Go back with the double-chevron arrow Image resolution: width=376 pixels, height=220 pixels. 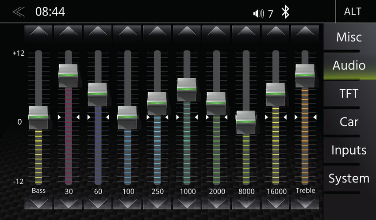coord(19,12)
